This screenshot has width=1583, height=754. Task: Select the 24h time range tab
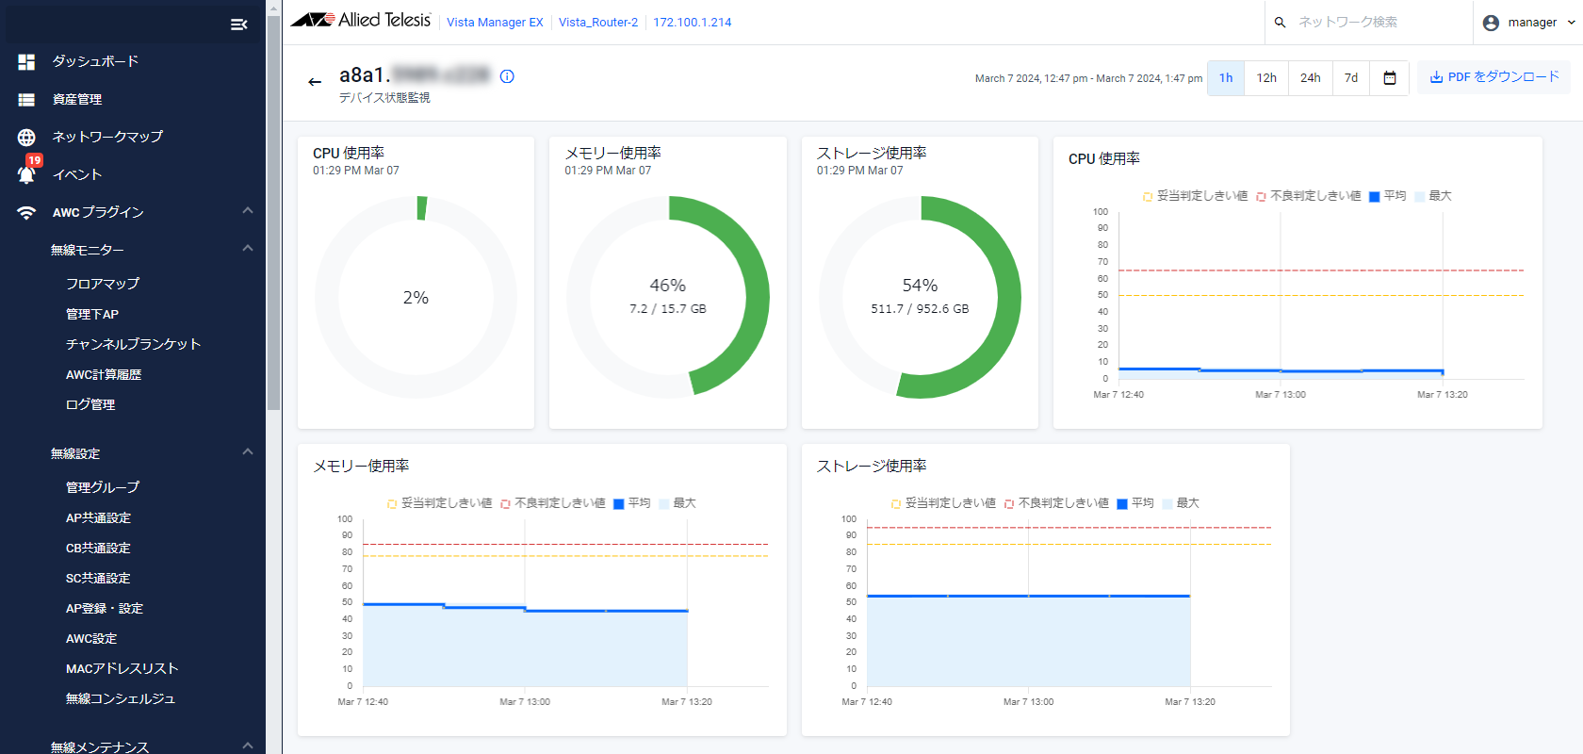pos(1310,78)
